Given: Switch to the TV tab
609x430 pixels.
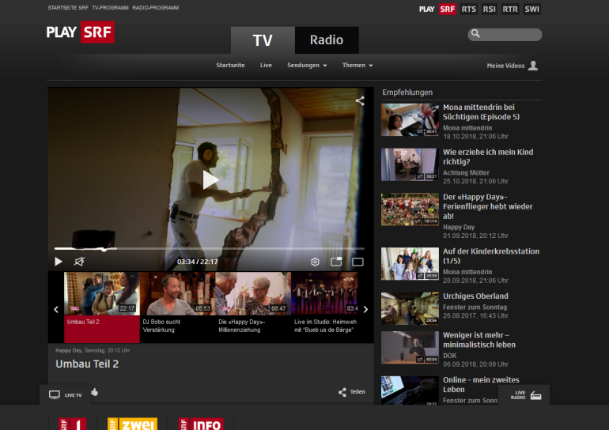Looking at the screenshot, I should (263, 40).
